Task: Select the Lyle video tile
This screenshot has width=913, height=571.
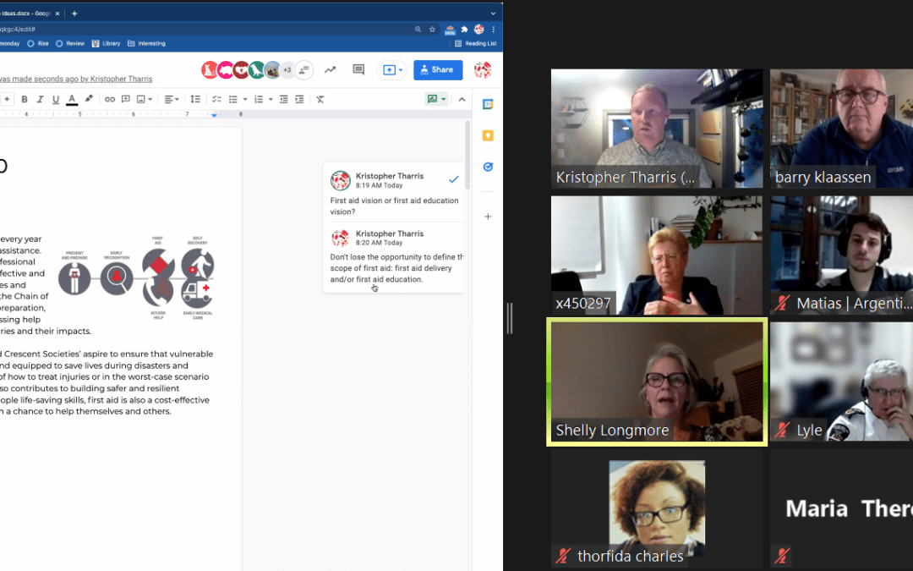Action: 841,382
